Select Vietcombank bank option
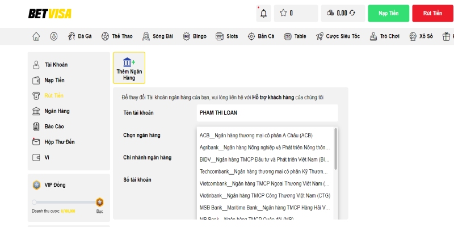Viewport: 454px width, 227px height. click(265, 183)
